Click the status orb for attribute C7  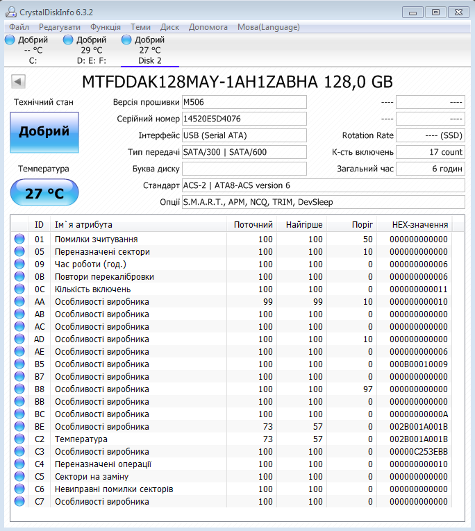[x=19, y=502]
